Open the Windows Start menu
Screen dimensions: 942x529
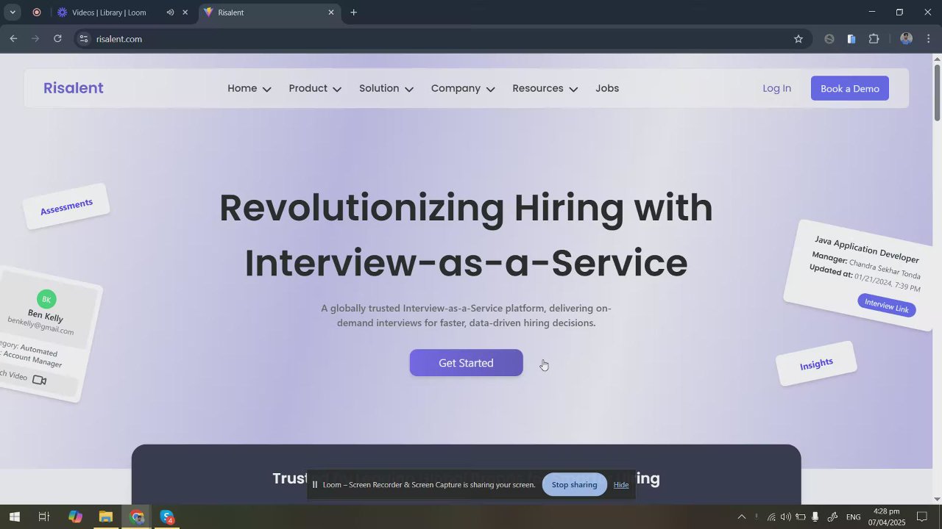(x=14, y=517)
